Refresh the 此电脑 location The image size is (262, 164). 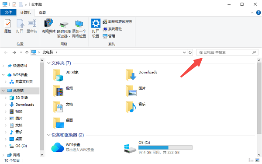pos(190,52)
